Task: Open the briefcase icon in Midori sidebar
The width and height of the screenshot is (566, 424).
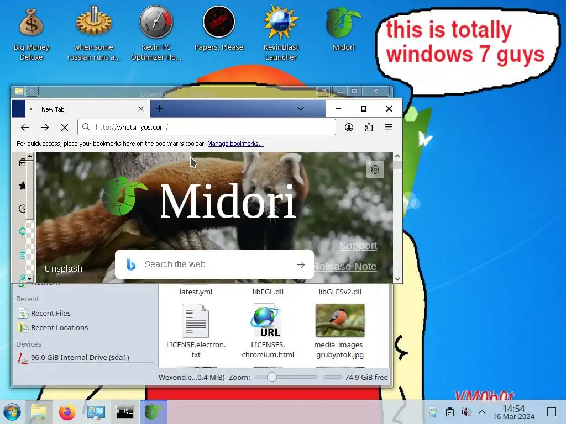Action: pyautogui.click(x=22, y=163)
